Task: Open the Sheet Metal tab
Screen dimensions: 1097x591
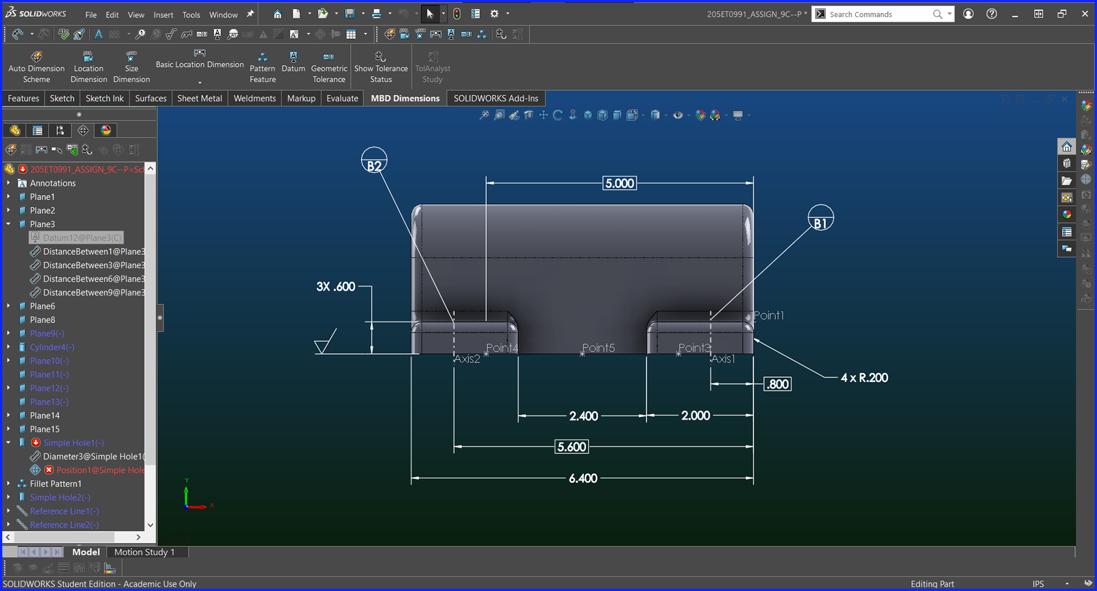Action: point(199,98)
